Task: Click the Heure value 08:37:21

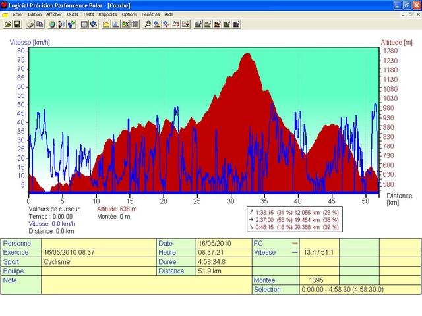Action: point(210,253)
